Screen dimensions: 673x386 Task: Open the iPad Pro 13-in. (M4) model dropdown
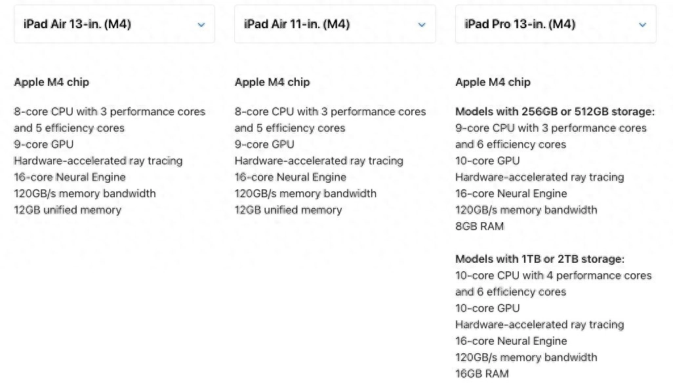click(556, 24)
